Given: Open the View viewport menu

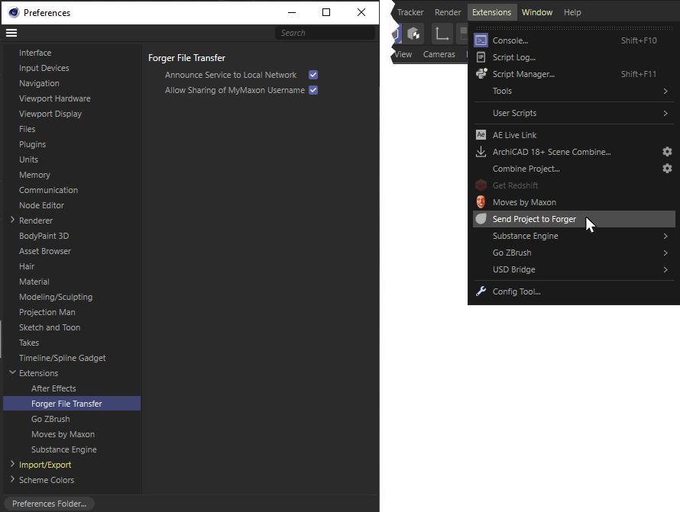Looking at the screenshot, I should click(x=403, y=54).
